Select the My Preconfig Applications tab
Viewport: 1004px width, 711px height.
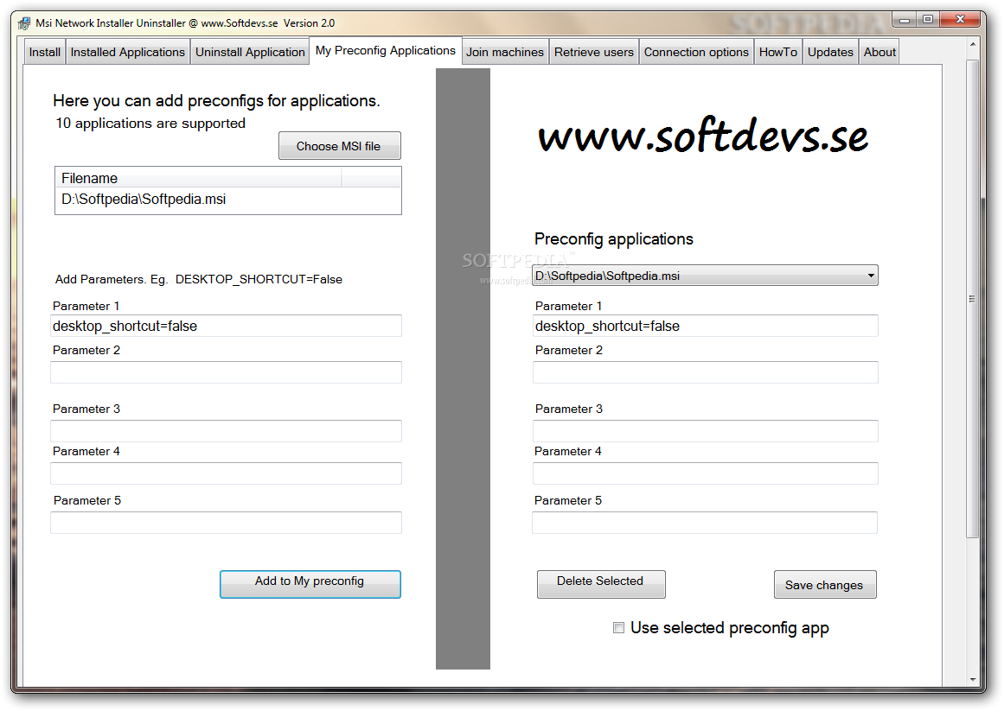[x=386, y=50]
